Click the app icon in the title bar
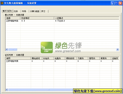Screen dimensions: 123x94 (2, 3)
